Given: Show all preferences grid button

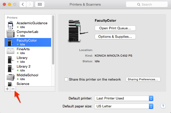Looking at the screenshot, I should (40, 5).
